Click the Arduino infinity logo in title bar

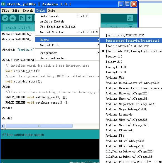tap(3, 4)
